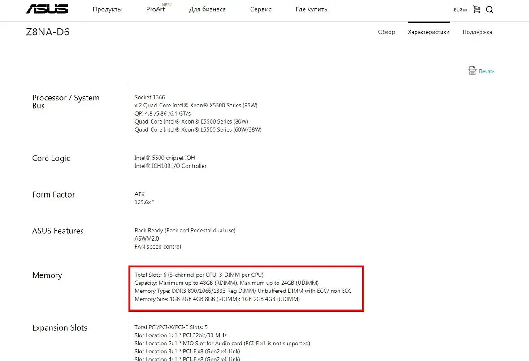Click the ASUS Features heading

(x=58, y=231)
